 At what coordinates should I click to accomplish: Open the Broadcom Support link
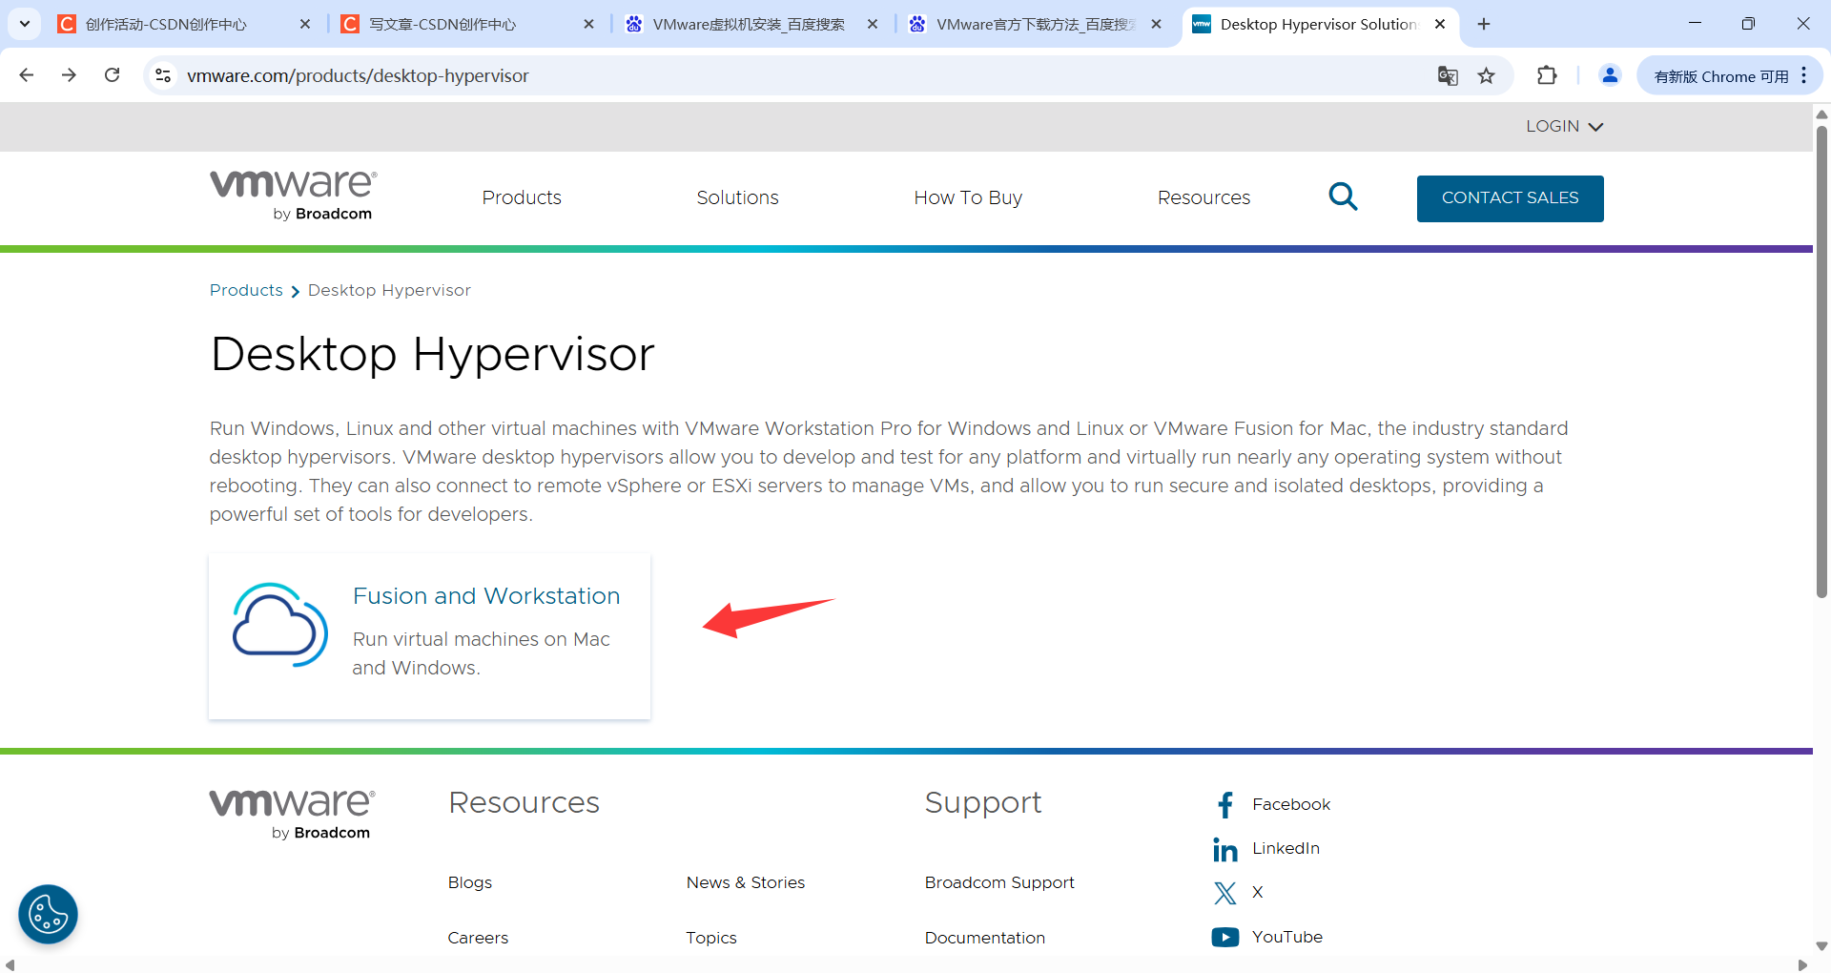click(999, 883)
